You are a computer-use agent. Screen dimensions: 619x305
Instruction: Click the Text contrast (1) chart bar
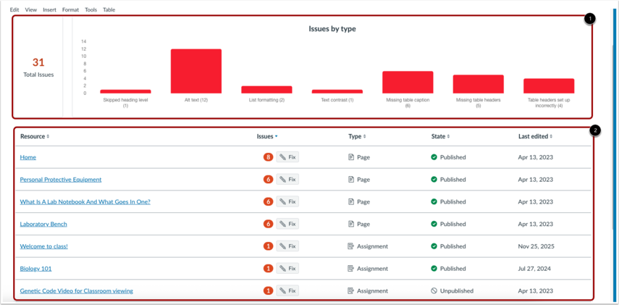[337, 91]
